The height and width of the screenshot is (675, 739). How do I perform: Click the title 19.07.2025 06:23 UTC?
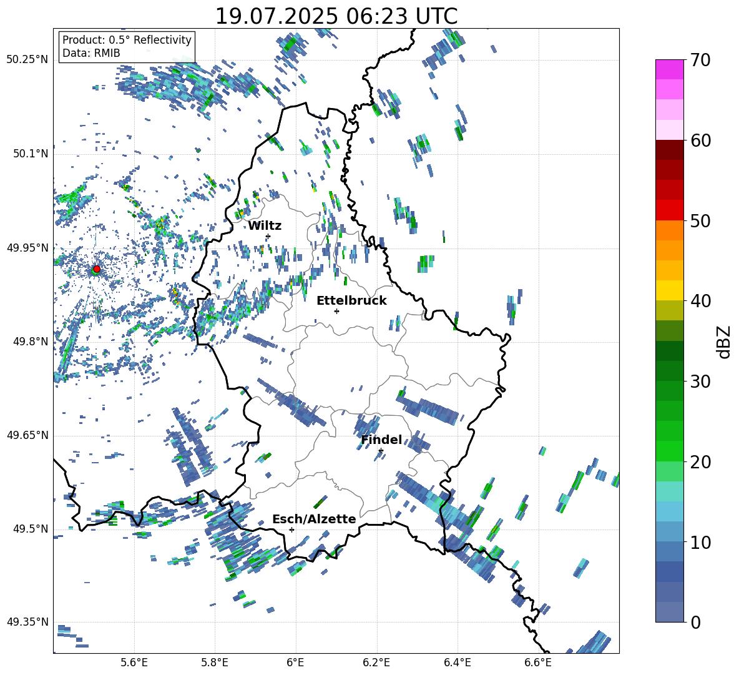336,16
